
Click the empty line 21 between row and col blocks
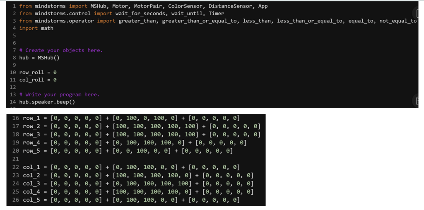pyautogui.click(x=83, y=159)
